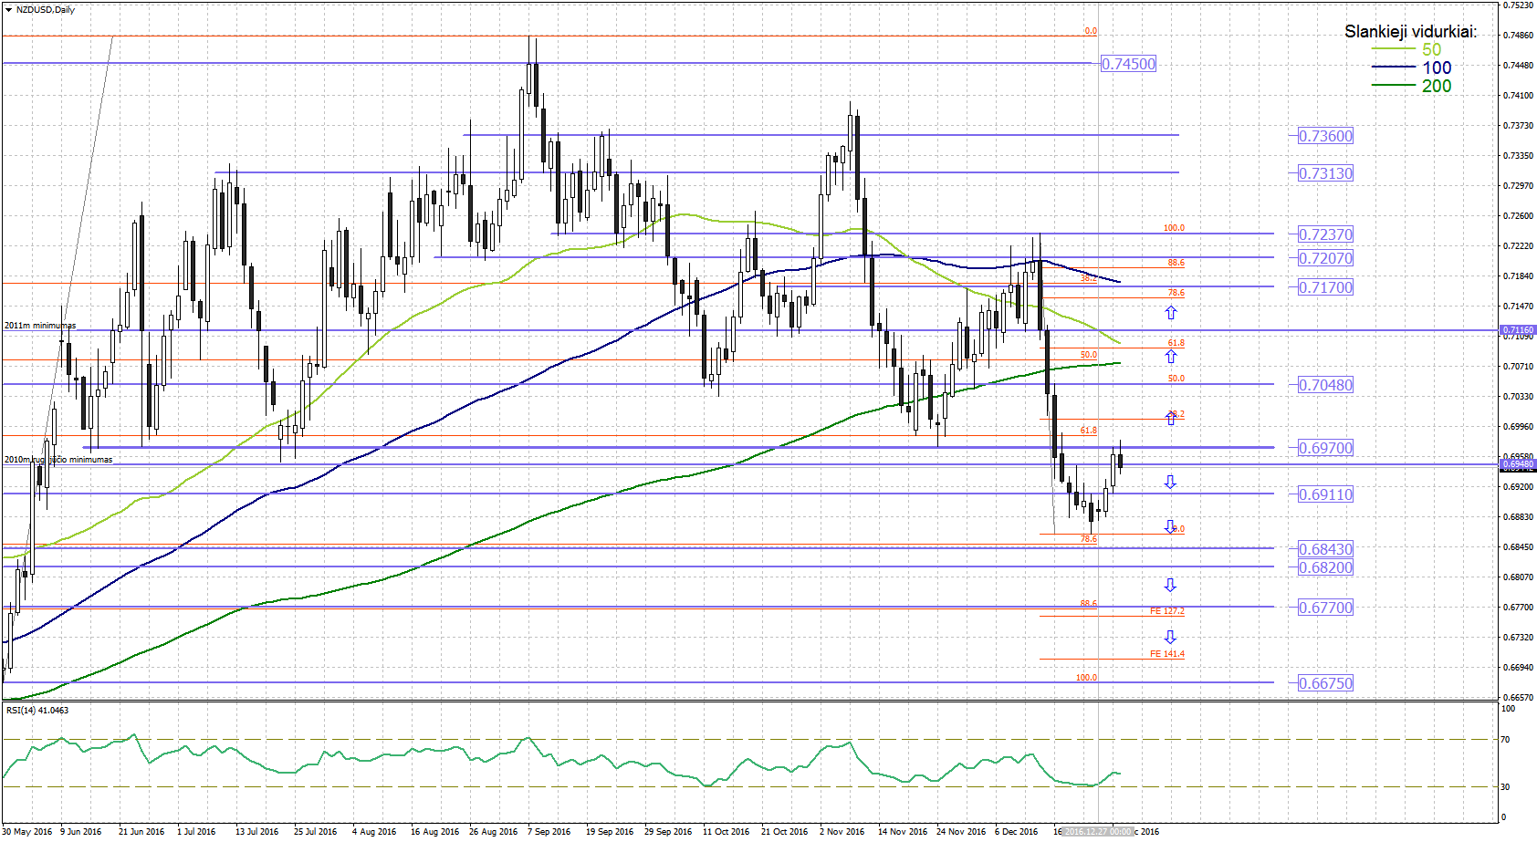Select the 0.74500 price level label

coord(1128,64)
